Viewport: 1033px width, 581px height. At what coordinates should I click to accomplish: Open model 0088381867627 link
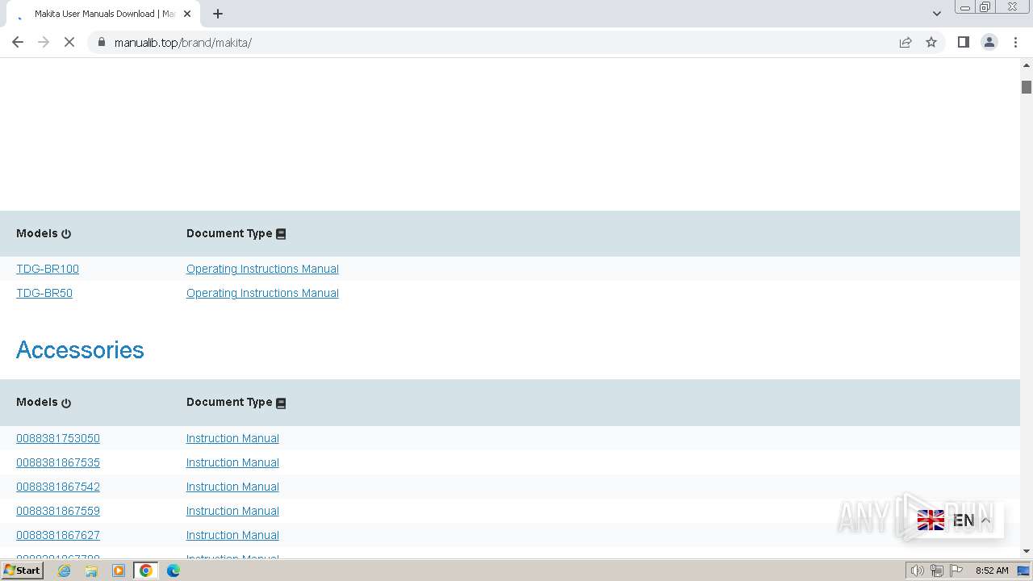click(58, 535)
